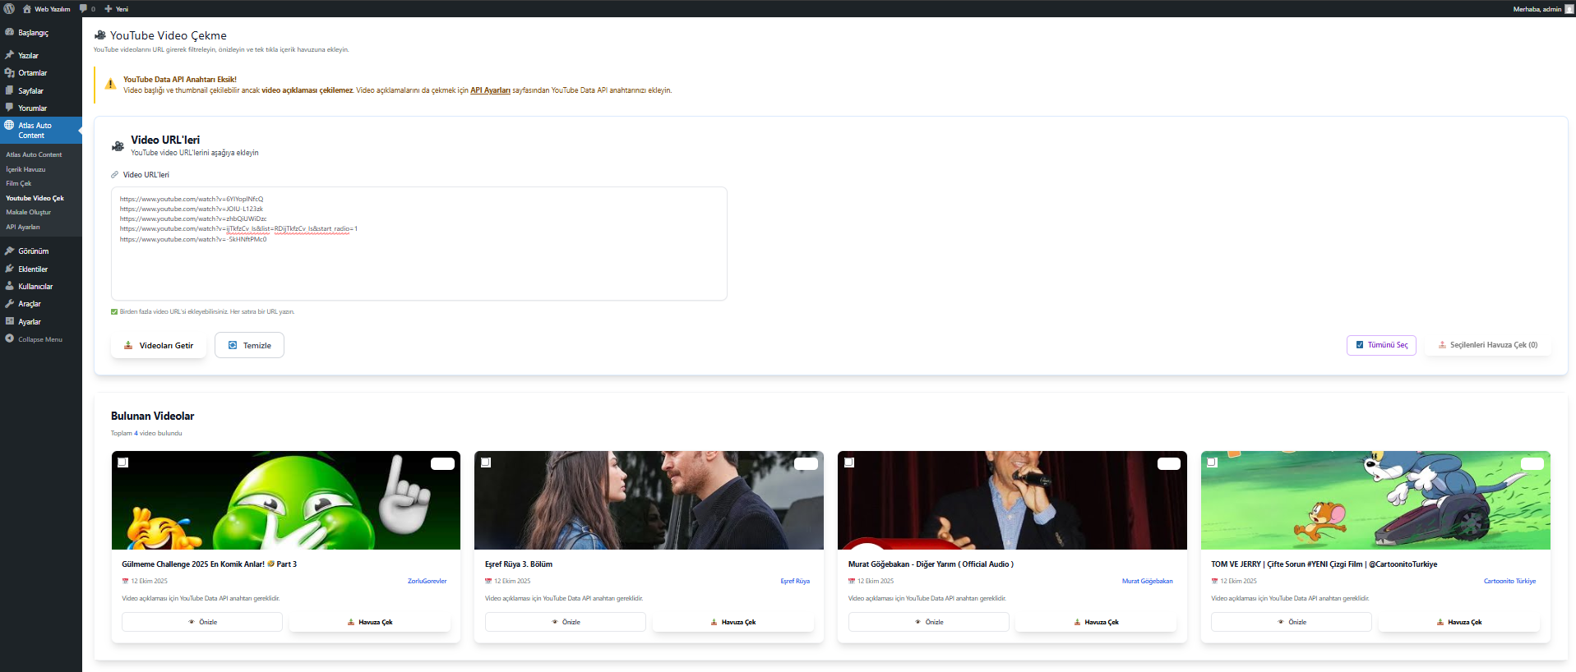Open the comments bubble icon in admin bar
The height and width of the screenshot is (672, 1576).
[x=84, y=9]
